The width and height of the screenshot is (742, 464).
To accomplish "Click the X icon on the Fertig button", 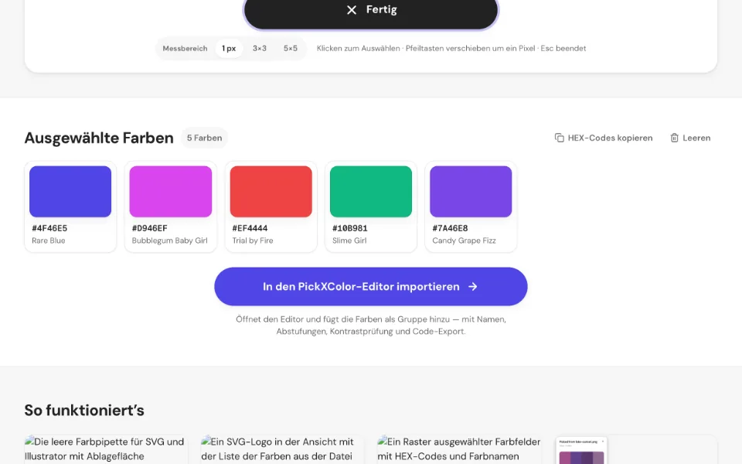I will pyautogui.click(x=352, y=10).
